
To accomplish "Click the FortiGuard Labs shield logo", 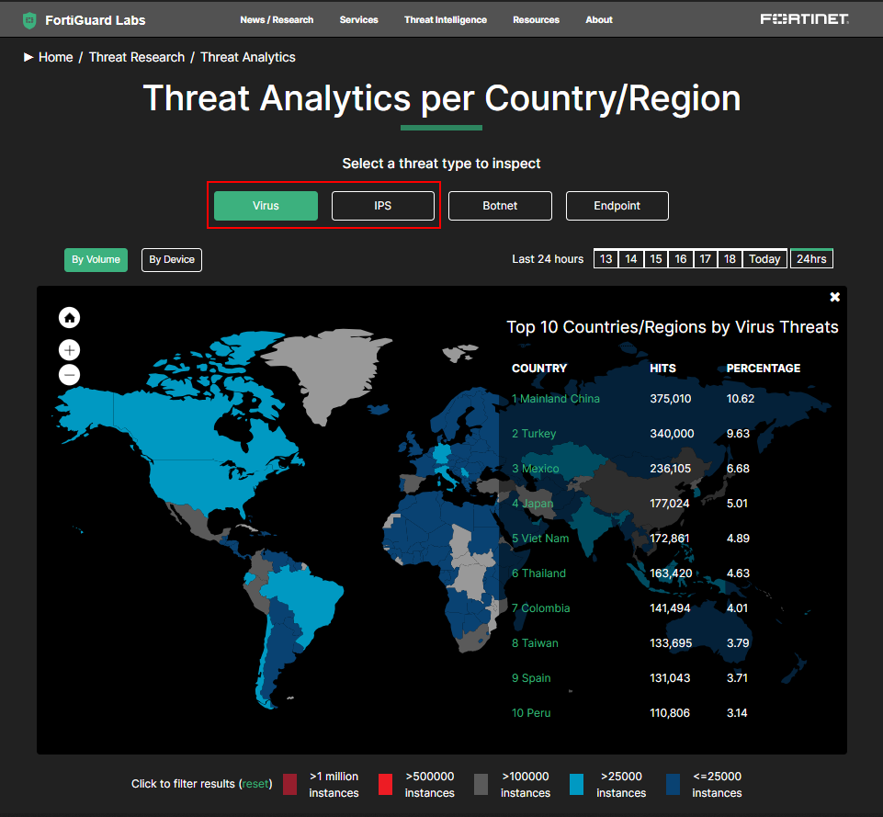I will (28, 19).
